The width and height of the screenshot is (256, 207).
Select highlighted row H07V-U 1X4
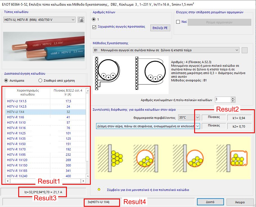pyautogui.click(x=46, y=112)
